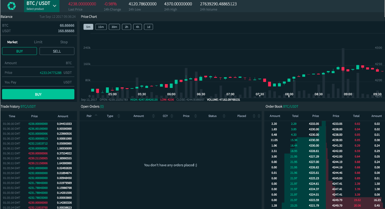The image size is (385, 209).
Task: Select the BUY side toggle
Action: pyautogui.click(x=19, y=51)
